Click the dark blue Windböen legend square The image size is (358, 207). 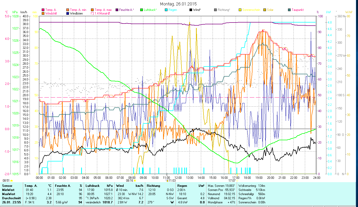[x=67, y=13]
